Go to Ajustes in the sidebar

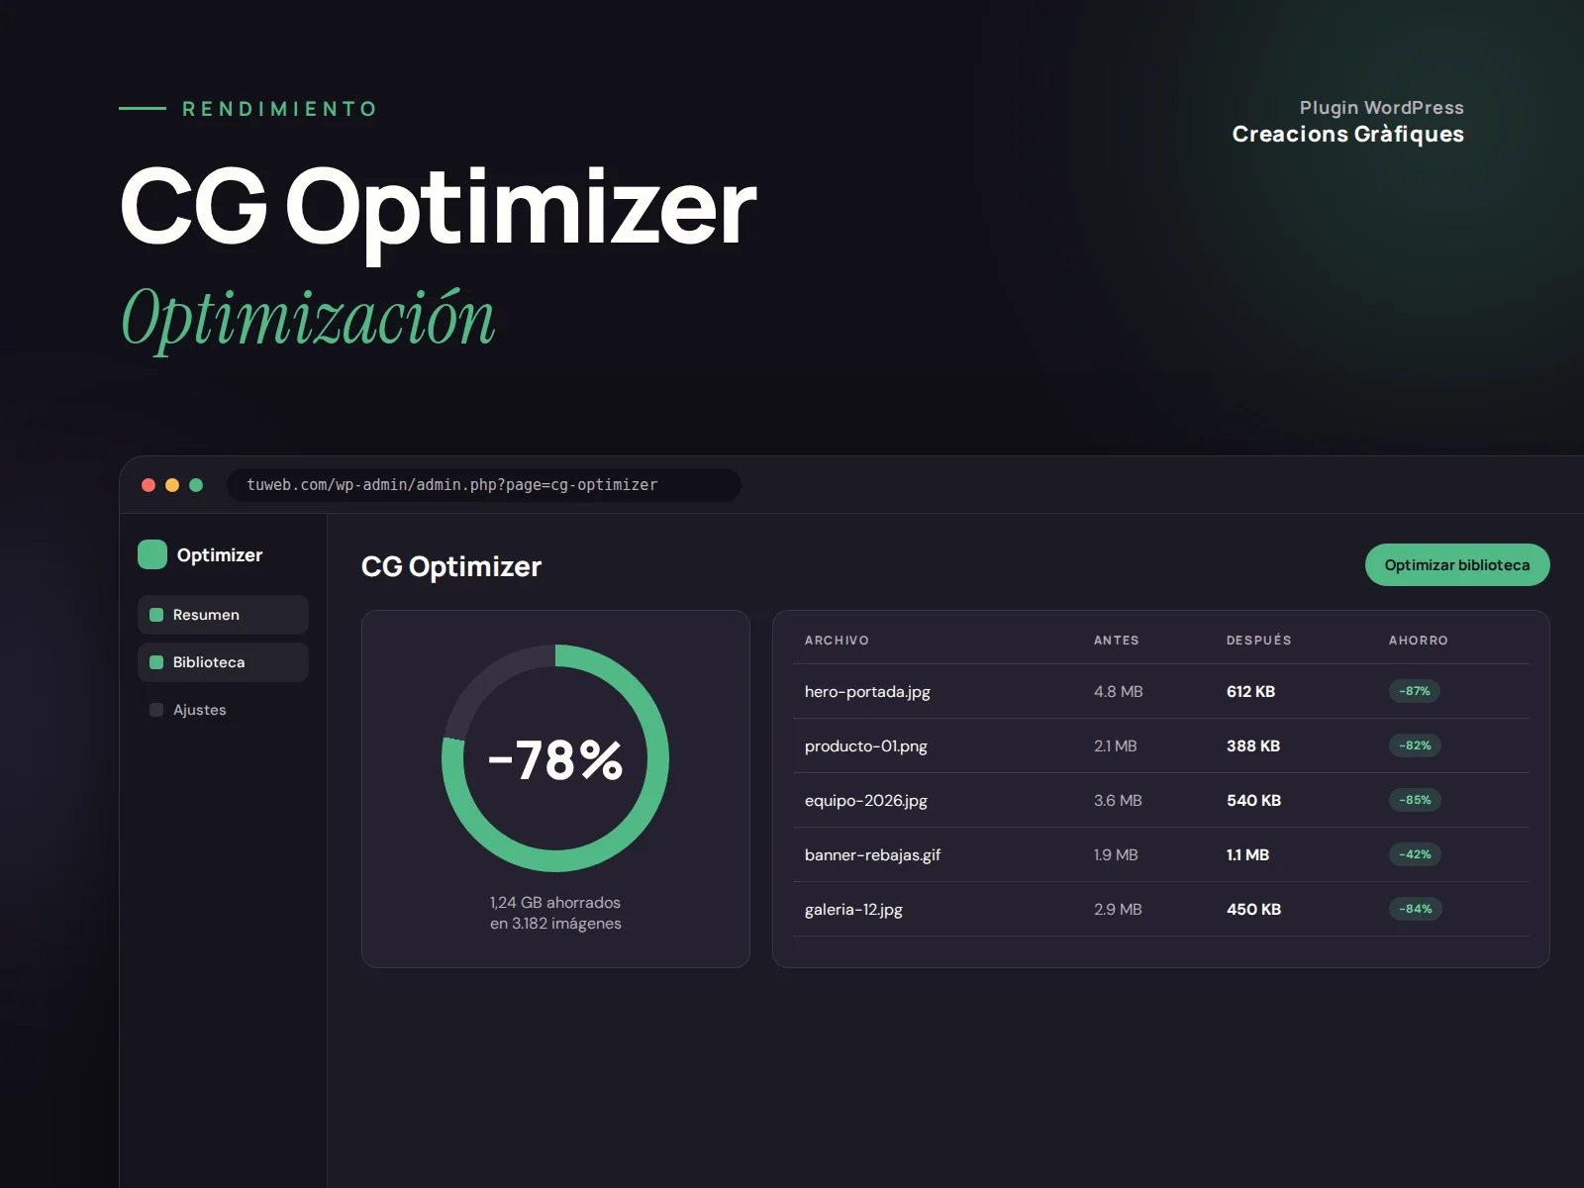point(223,710)
